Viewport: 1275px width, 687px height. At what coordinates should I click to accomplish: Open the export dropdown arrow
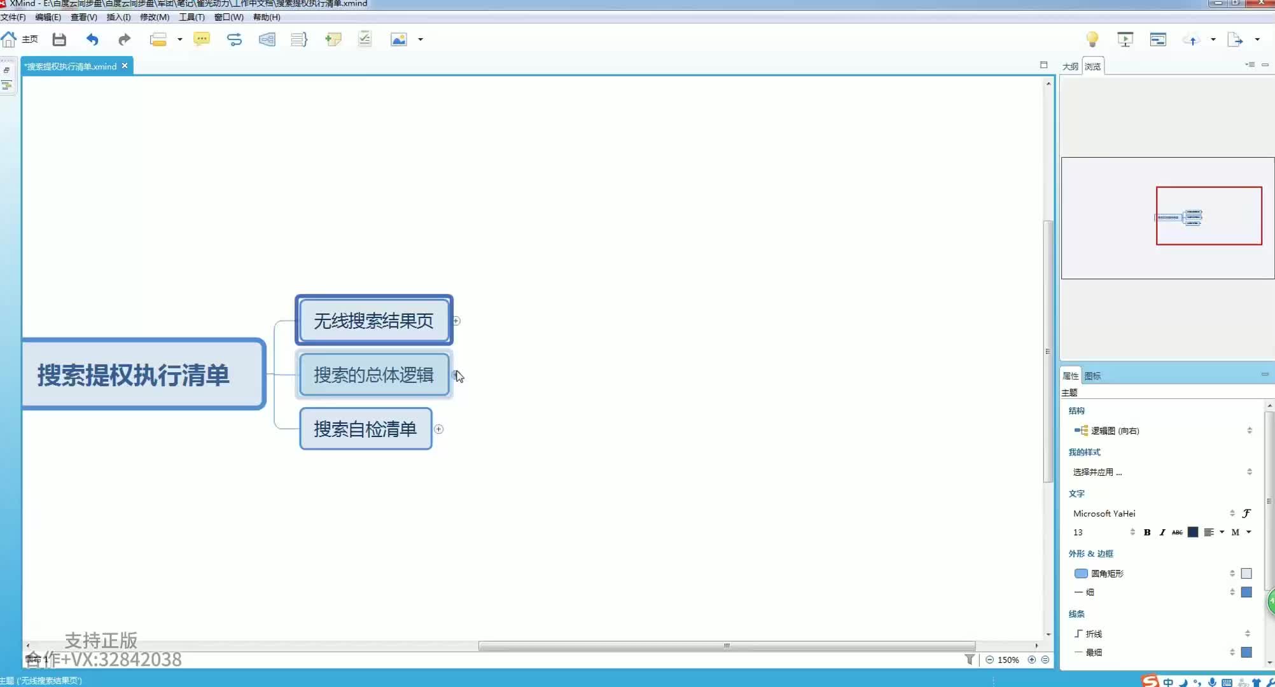[1257, 39]
